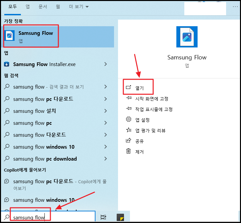
Task: Click large Samsung Flow preview icon
Action: [187, 37]
